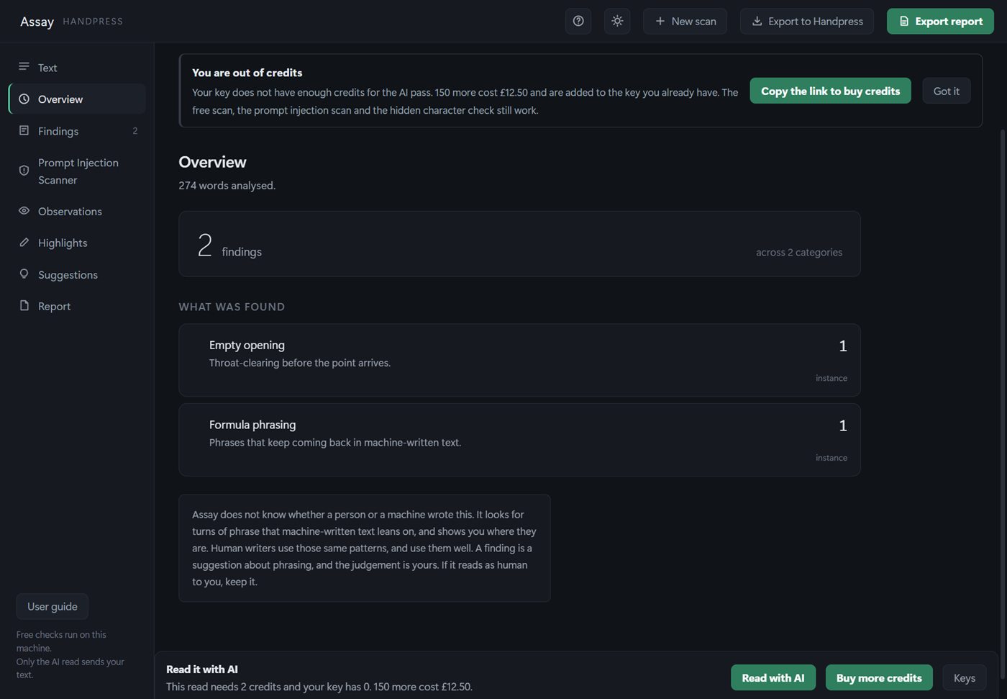This screenshot has width=1007, height=699.
Task: Click the Highlights pencil icon
Action: pos(24,243)
